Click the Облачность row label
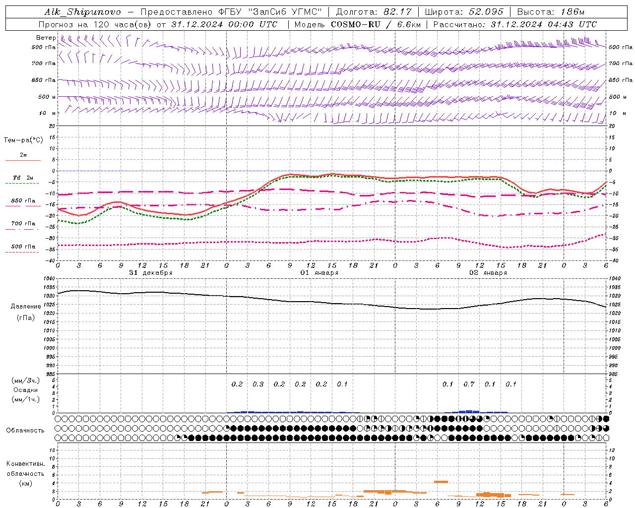This screenshot has height=508, width=635. click(x=25, y=431)
